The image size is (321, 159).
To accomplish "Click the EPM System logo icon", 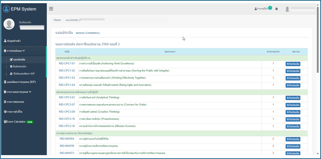I will point(6,9).
